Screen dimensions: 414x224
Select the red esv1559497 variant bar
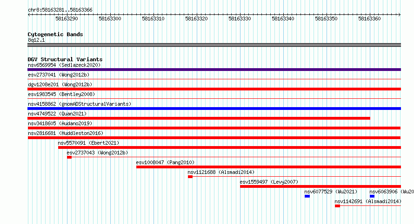pos(321,186)
